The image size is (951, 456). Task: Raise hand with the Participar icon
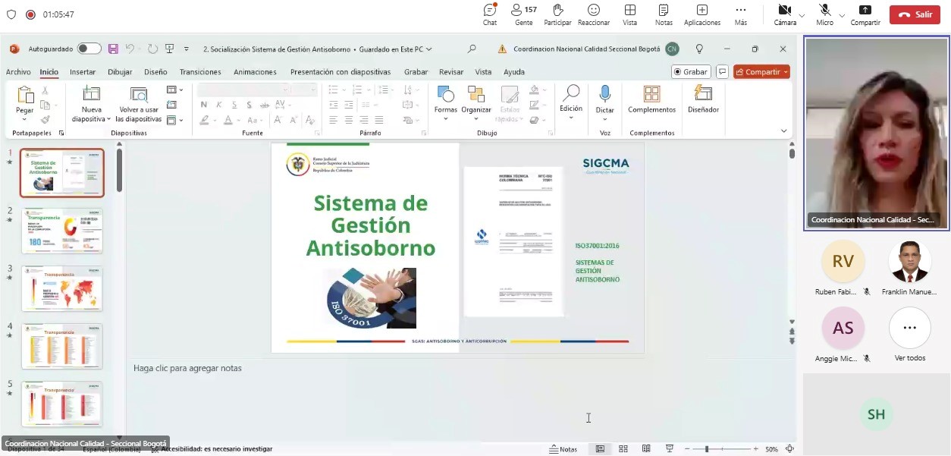click(557, 14)
